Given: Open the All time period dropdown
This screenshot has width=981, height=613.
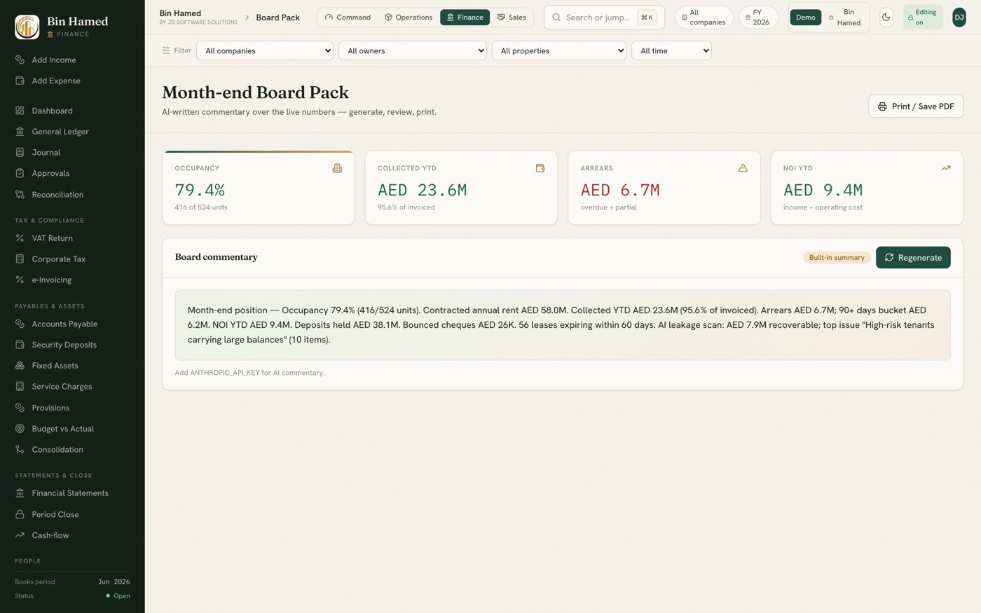Looking at the screenshot, I should click(x=671, y=50).
